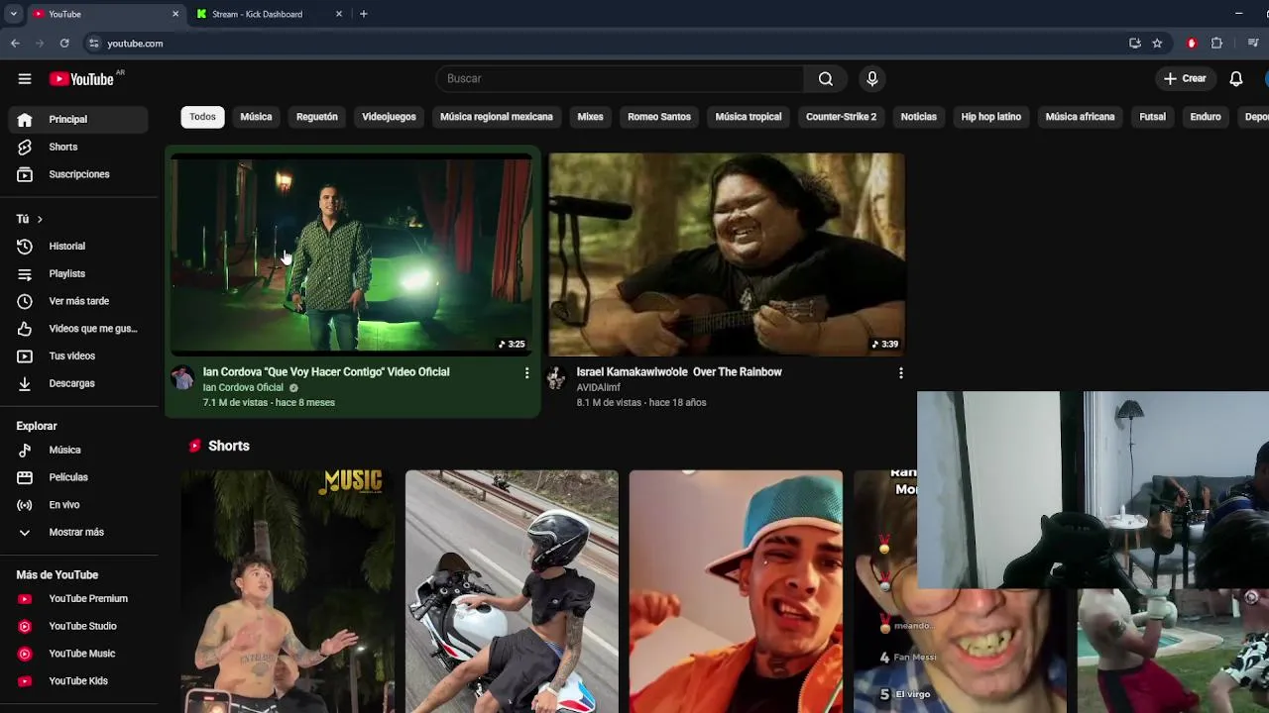Bookmark this page with star icon
This screenshot has height=713, width=1269.
pyautogui.click(x=1157, y=44)
